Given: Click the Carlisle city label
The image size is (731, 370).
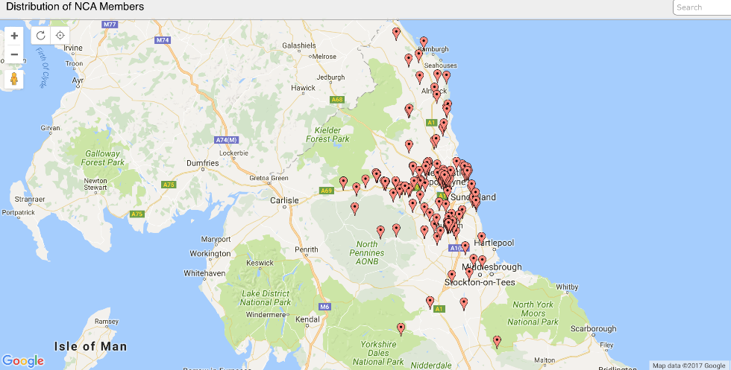Looking at the screenshot, I should pyautogui.click(x=284, y=200).
